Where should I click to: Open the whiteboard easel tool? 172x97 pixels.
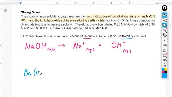[x=164, y=55]
